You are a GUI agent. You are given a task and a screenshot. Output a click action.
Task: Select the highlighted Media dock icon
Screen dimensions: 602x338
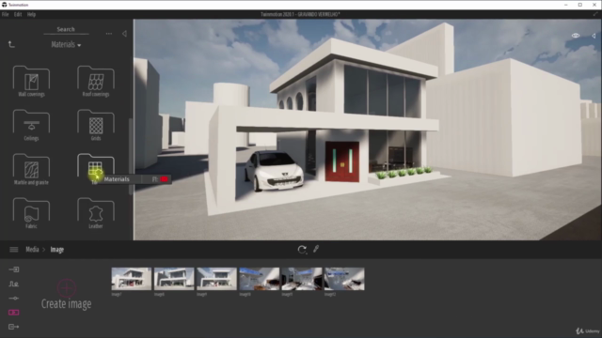tap(14, 313)
